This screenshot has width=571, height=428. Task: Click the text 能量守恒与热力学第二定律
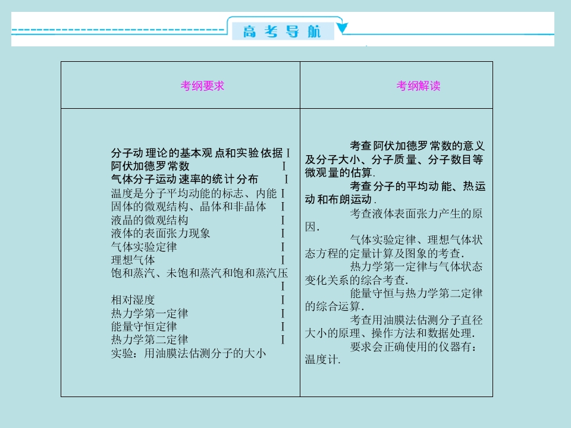416,293
